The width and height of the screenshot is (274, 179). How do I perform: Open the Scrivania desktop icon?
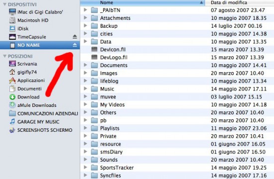coord(12,64)
